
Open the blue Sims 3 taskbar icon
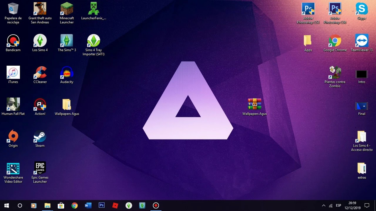pos(142,205)
